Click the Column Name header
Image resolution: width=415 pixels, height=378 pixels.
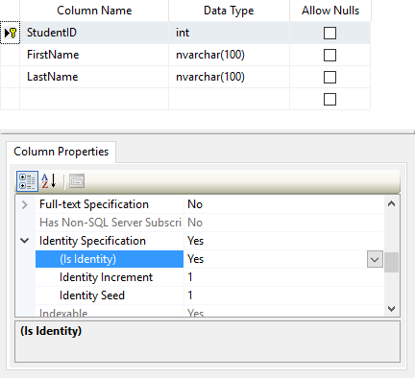point(94,11)
